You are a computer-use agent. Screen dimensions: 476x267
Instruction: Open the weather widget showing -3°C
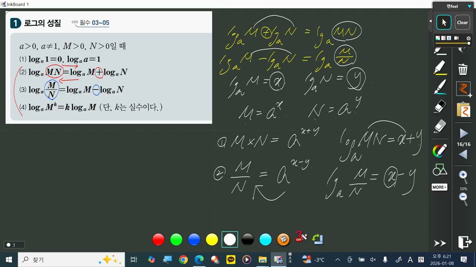pyautogui.click(x=313, y=260)
